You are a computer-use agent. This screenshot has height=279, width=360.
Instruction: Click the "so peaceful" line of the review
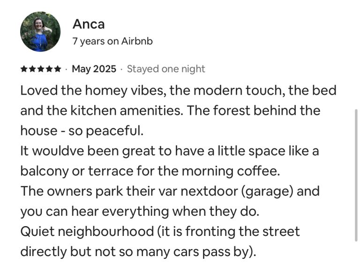[x=82, y=131]
